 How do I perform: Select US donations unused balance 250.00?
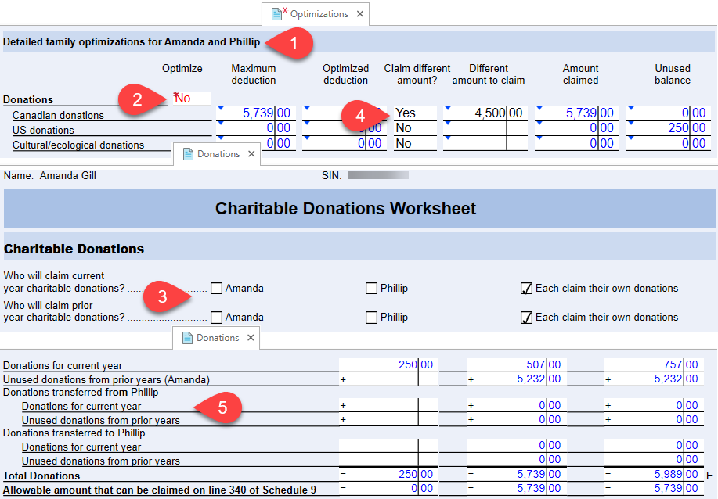pyautogui.click(x=669, y=128)
